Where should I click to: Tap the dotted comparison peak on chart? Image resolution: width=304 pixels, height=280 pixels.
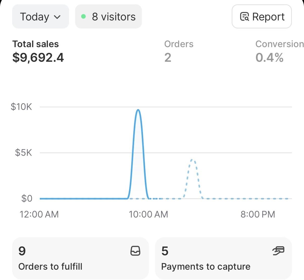[x=193, y=160]
